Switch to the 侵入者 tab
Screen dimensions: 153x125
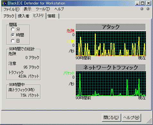click(23, 16)
